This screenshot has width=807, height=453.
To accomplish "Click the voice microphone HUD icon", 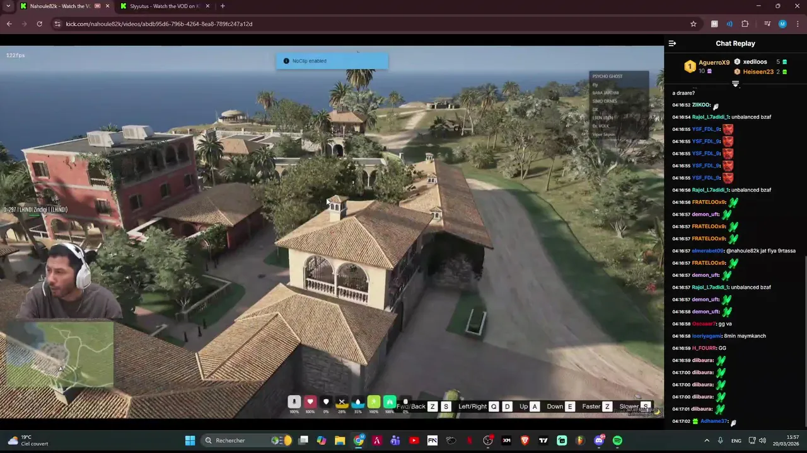I will 294,402.
